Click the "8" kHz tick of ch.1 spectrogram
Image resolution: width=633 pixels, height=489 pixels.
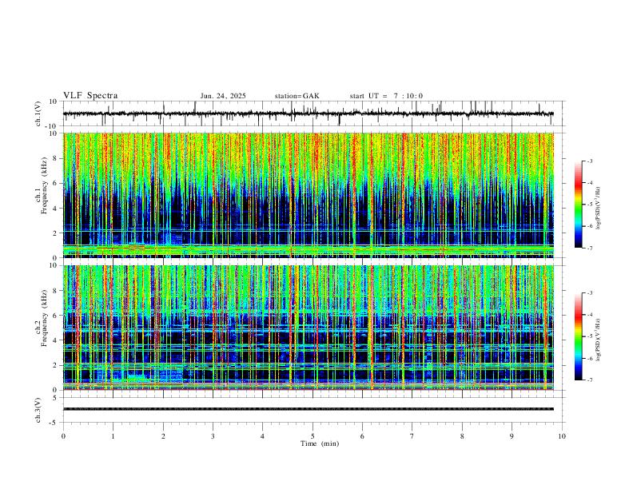point(56,158)
